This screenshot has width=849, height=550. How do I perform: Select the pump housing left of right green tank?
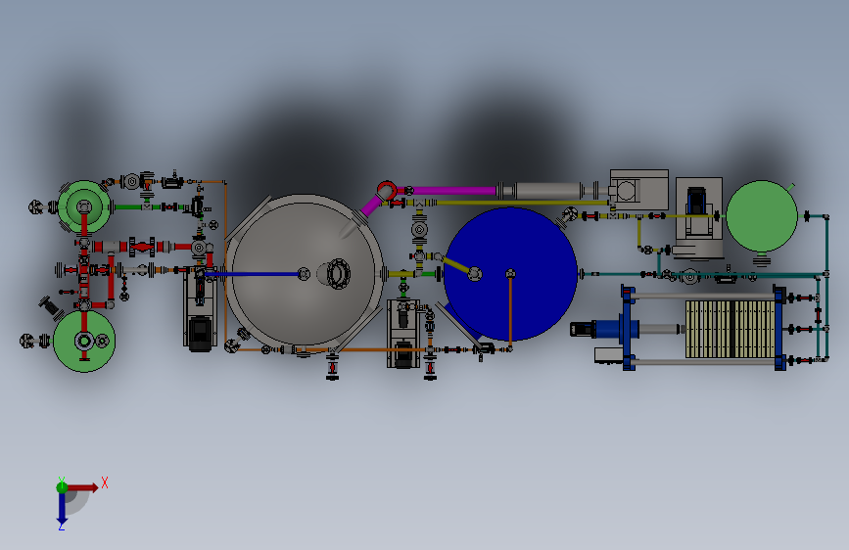click(698, 217)
